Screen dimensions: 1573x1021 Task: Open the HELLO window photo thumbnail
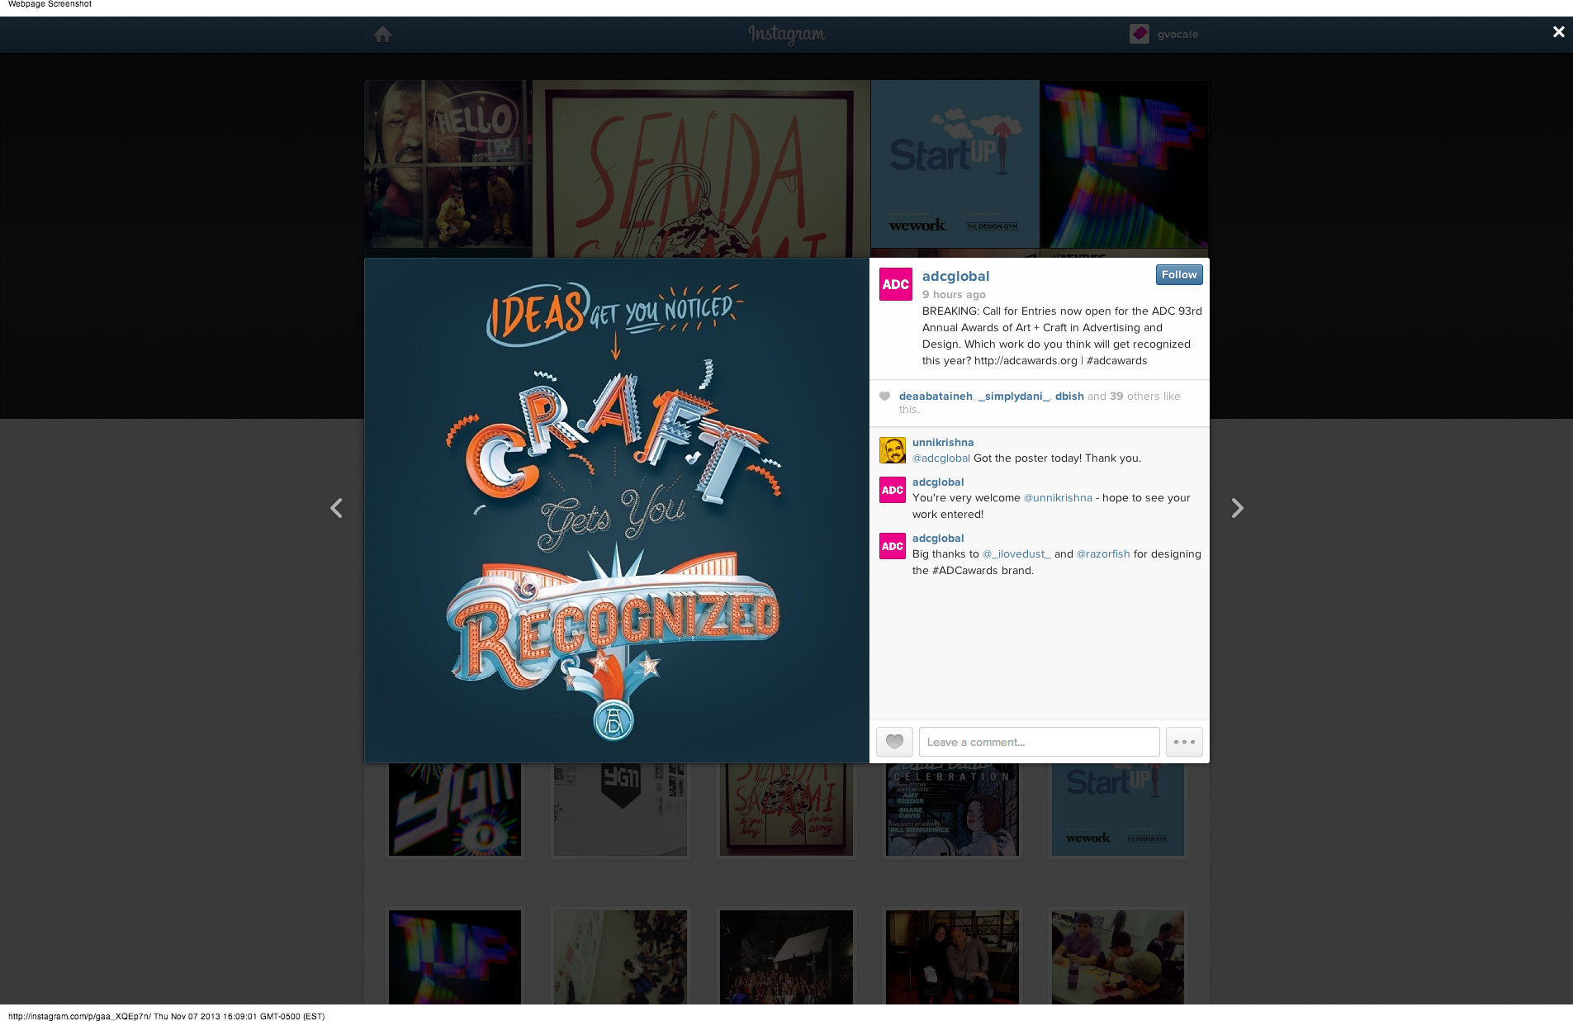(448, 164)
